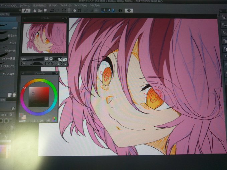Open the 表示(V) menu
The width and height of the screenshot is (227, 170).
pos(53,5)
